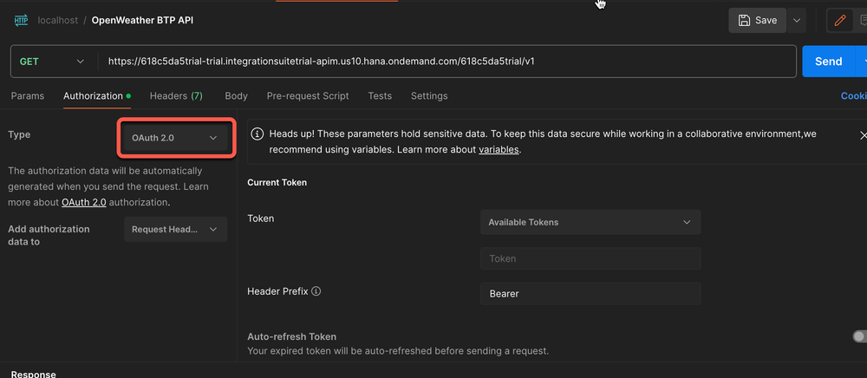Follow the variables link in the banner
Image resolution: width=867 pixels, height=378 pixels.
click(x=499, y=150)
